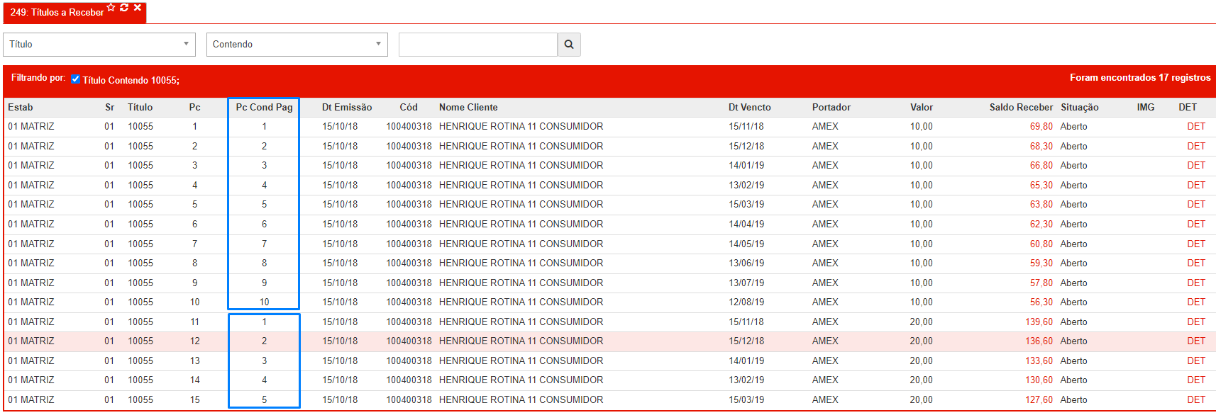
Task: Click saldo value 127,60
Action: [1039, 399]
